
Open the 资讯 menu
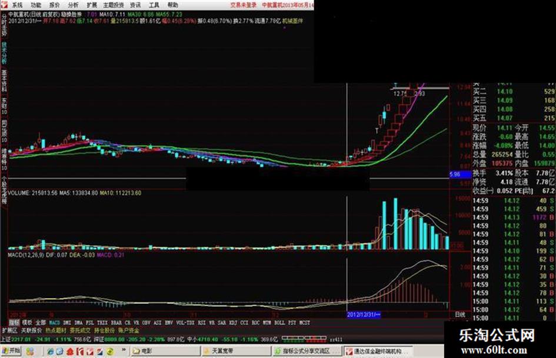click(135, 5)
